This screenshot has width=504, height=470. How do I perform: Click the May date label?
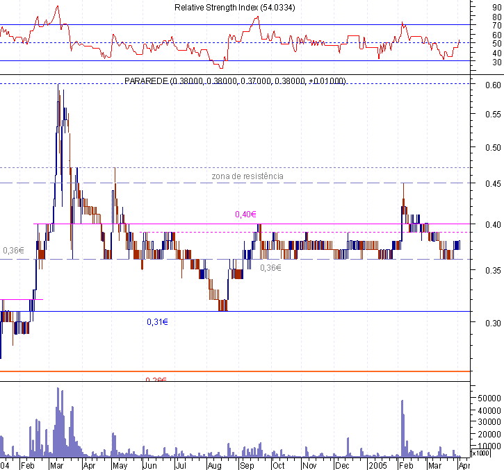(x=120, y=466)
